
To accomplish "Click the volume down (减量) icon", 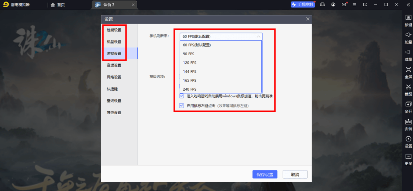I will [408, 52].
